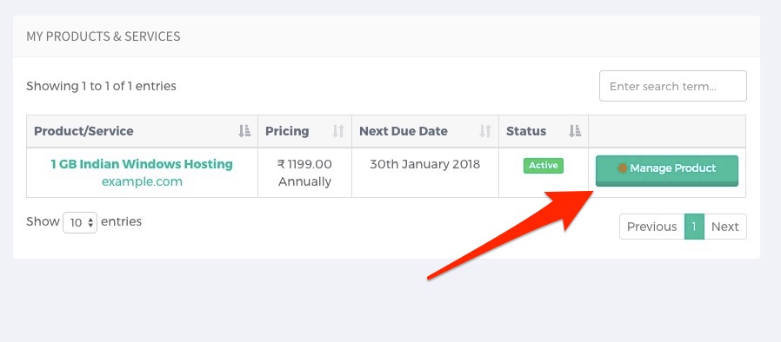Click the orange circle icon on Manage Product
Image resolution: width=781 pixels, height=342 pixels.
pos(622,168)
